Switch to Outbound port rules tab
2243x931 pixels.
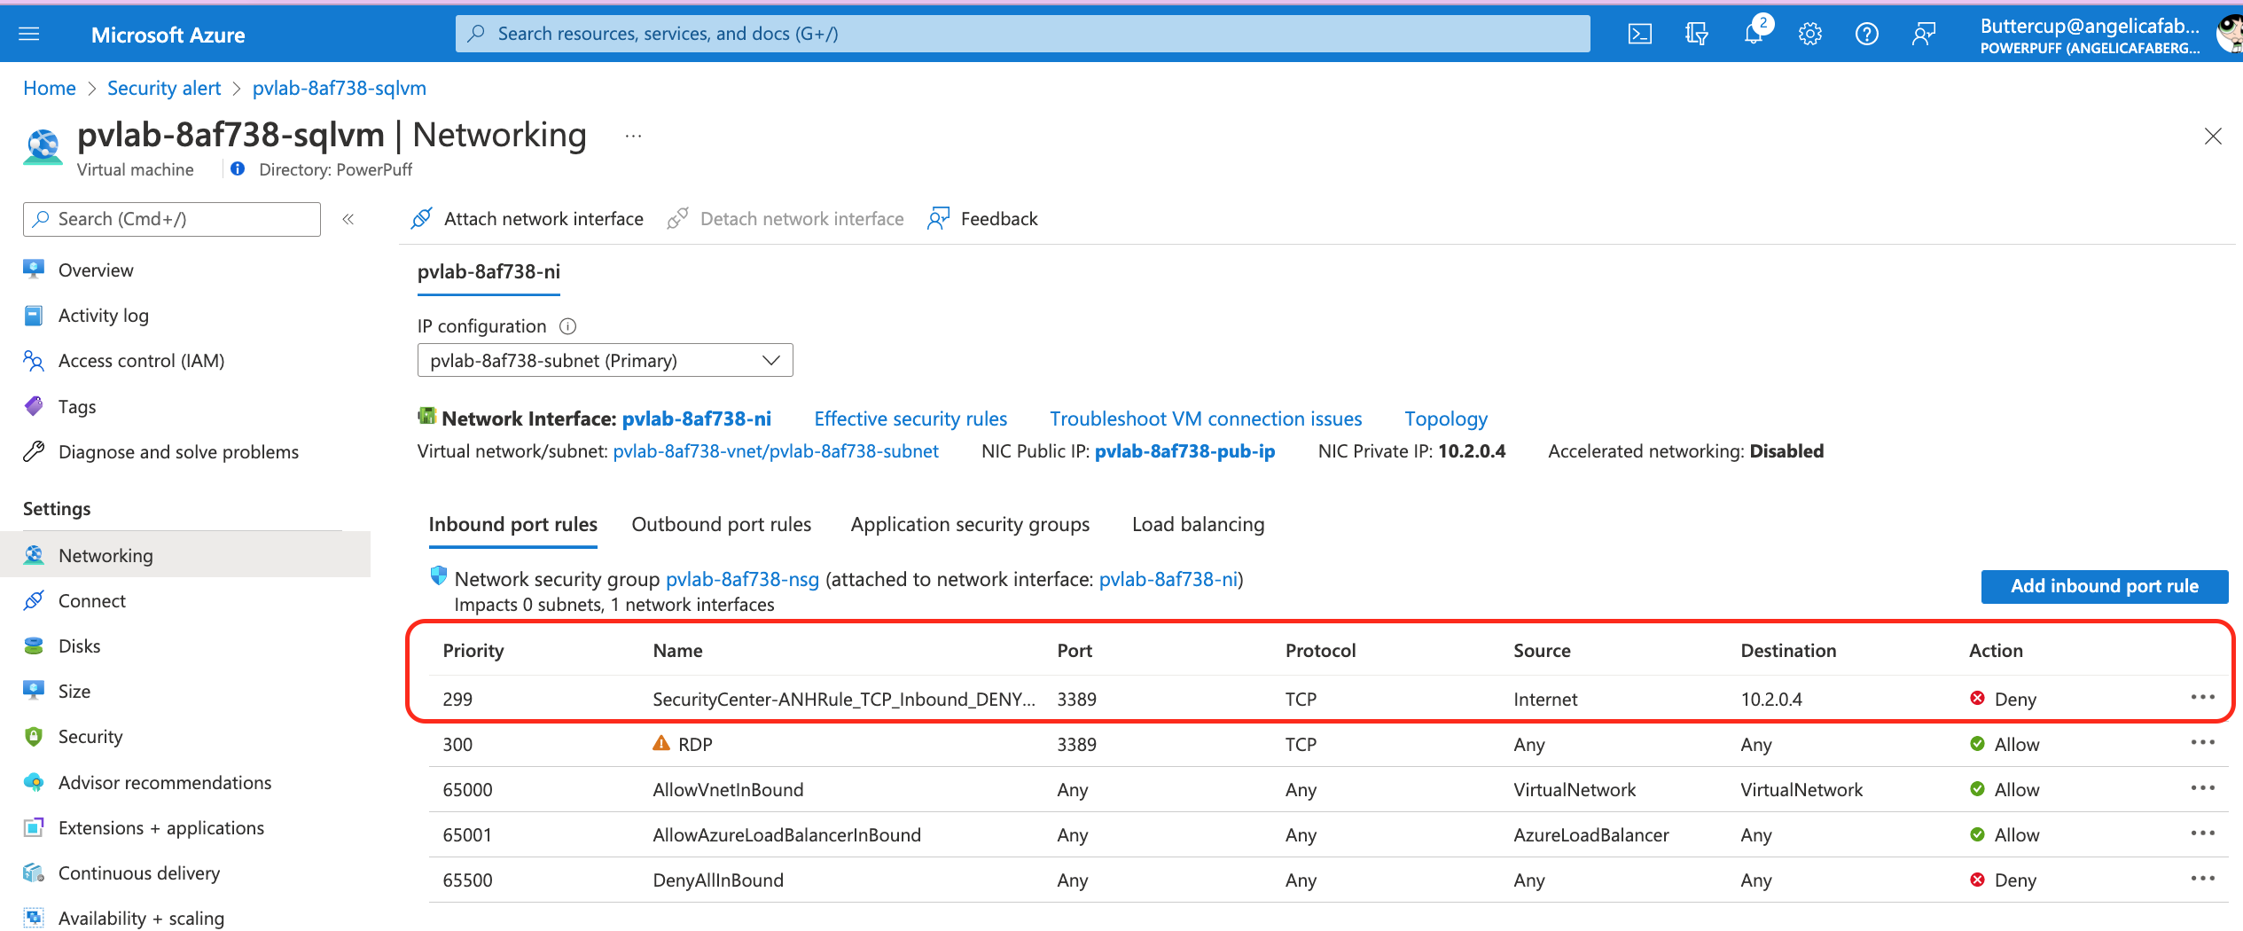coord(721,524)
